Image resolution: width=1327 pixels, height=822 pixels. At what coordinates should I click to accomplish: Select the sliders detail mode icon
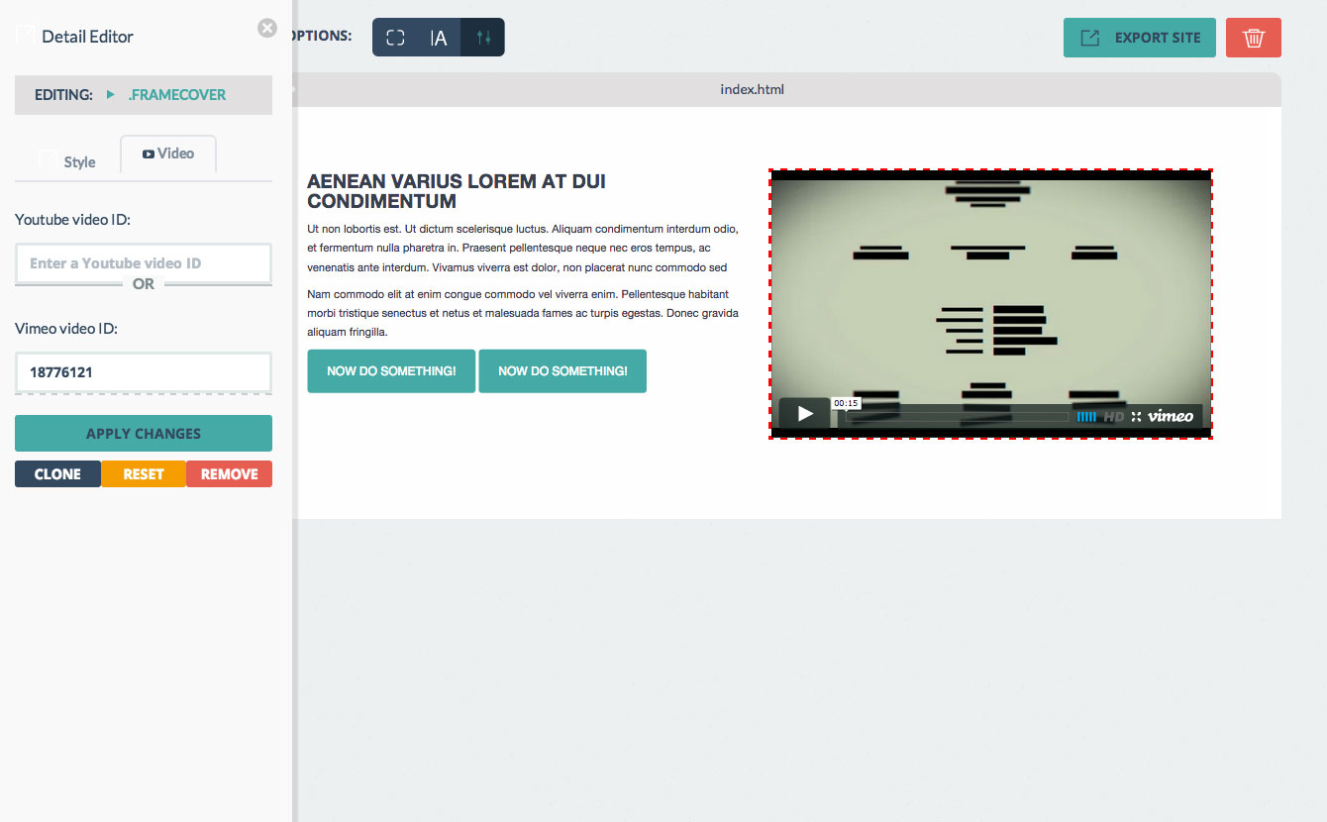point(483,38)
